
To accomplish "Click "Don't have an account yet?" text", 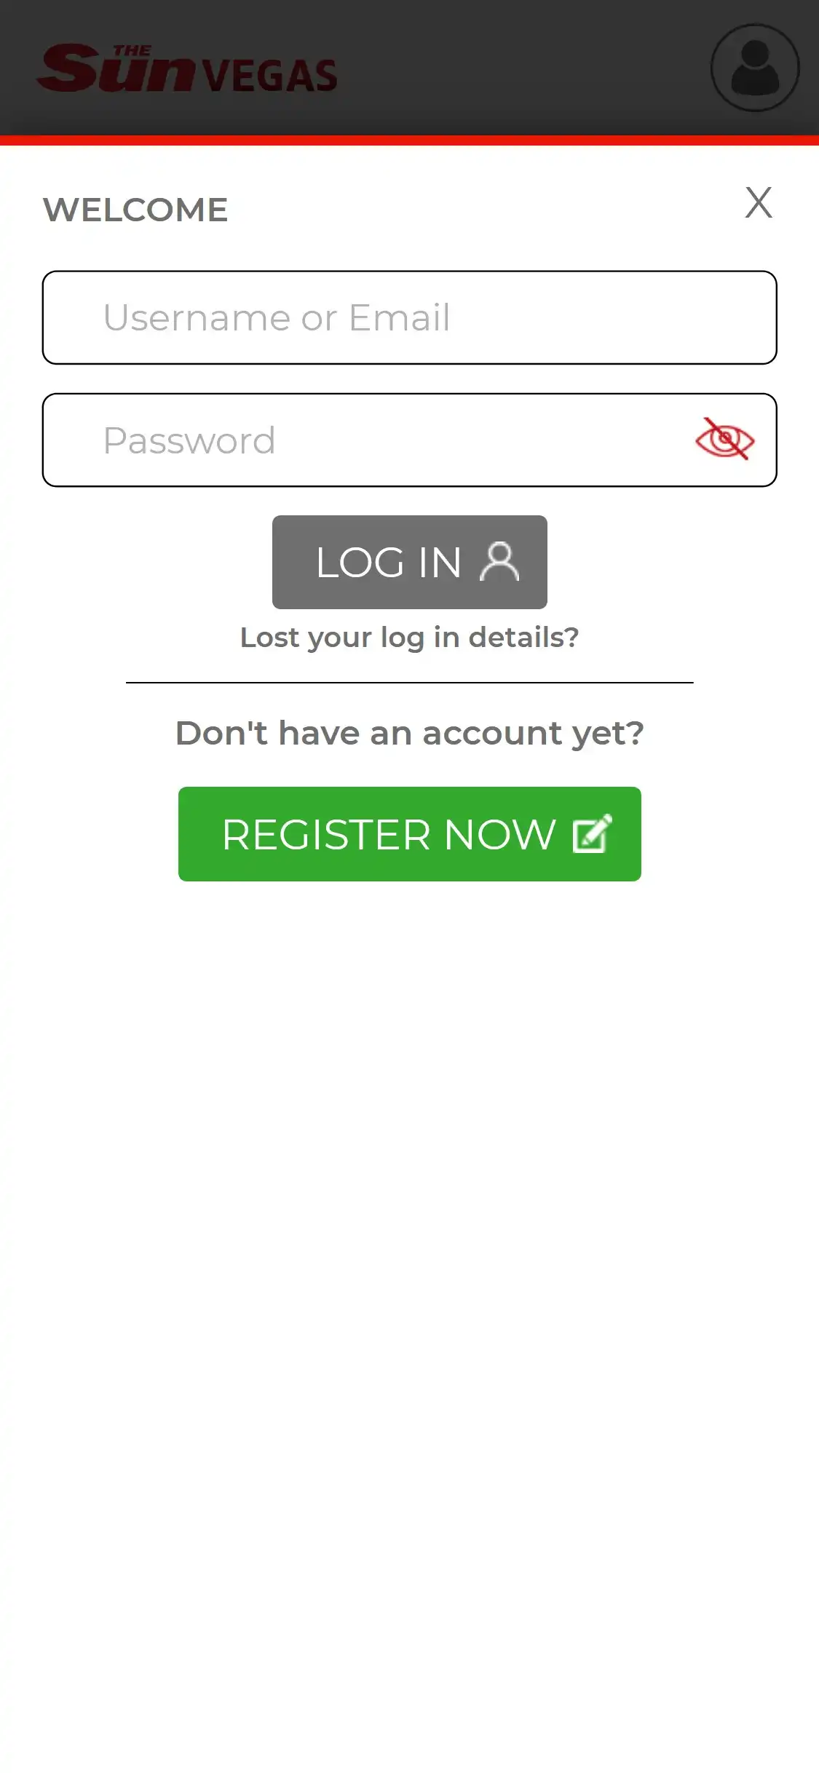I will click(409, 733).
